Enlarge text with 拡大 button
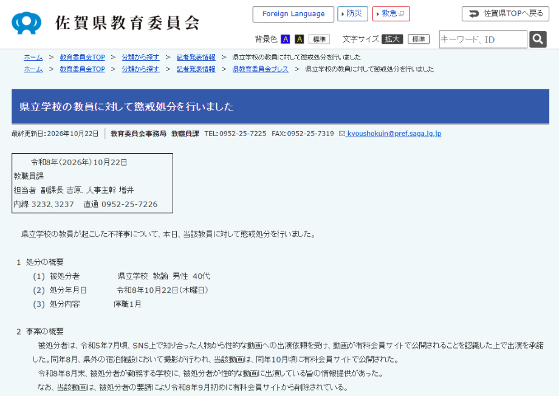The width and height of the screenshot is (559, 396). [392, 39]
